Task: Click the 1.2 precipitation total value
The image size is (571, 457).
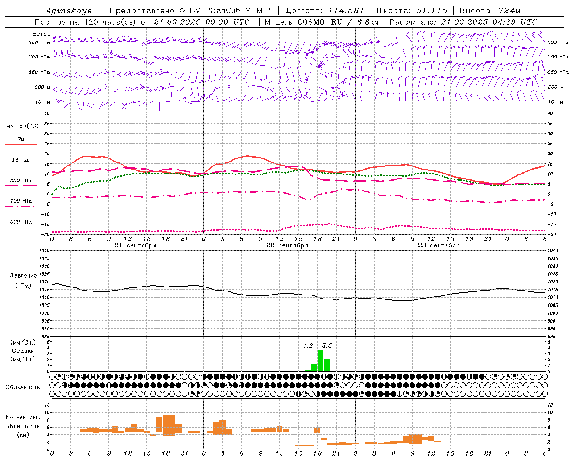Action: point(308,345)
